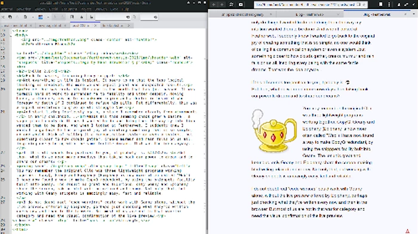Click the bookmarks icon left of the three-dot menu
This screenshot has height=234, width=418.
(x=381, y=5)
